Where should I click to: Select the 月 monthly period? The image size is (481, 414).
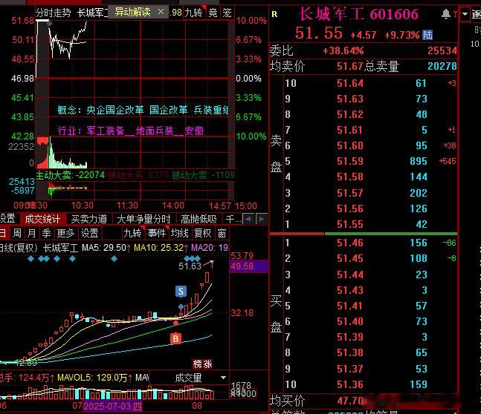pos(32,233)
